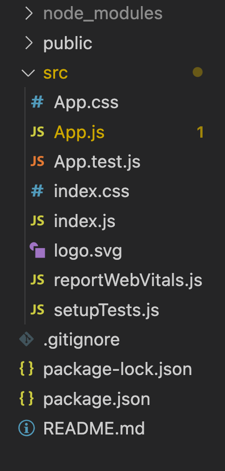
Task: Click the git icon beside .gitignore
Action: (x=27, y=339)
